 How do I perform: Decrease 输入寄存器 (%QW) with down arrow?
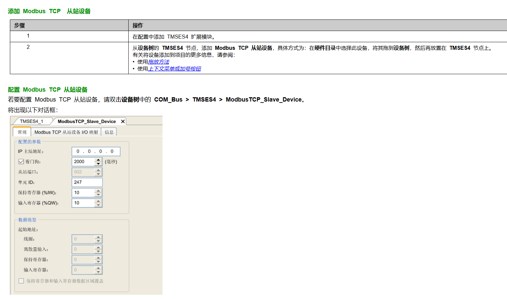(98, 205)
